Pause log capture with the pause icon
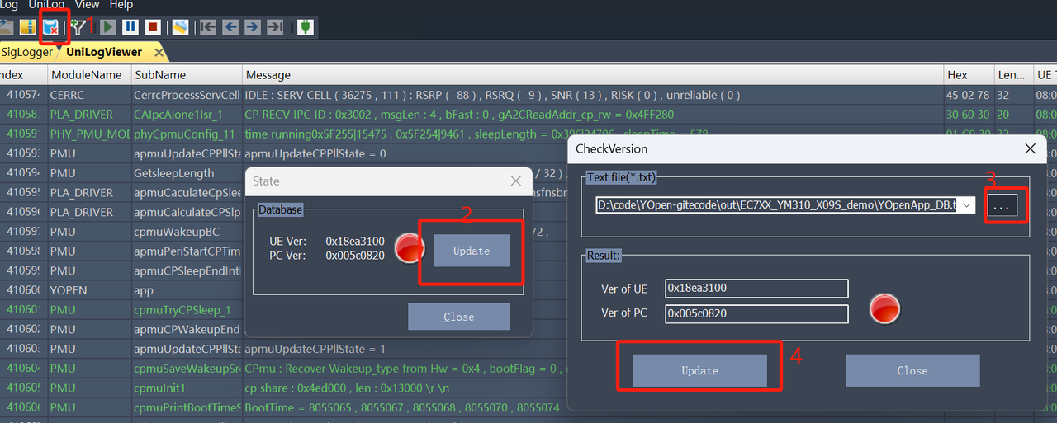This screenshot has height=423, width=1057. tap(130, 27)
